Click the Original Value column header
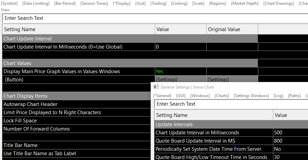This screenshot has height=160, width=308. (232, 29)
